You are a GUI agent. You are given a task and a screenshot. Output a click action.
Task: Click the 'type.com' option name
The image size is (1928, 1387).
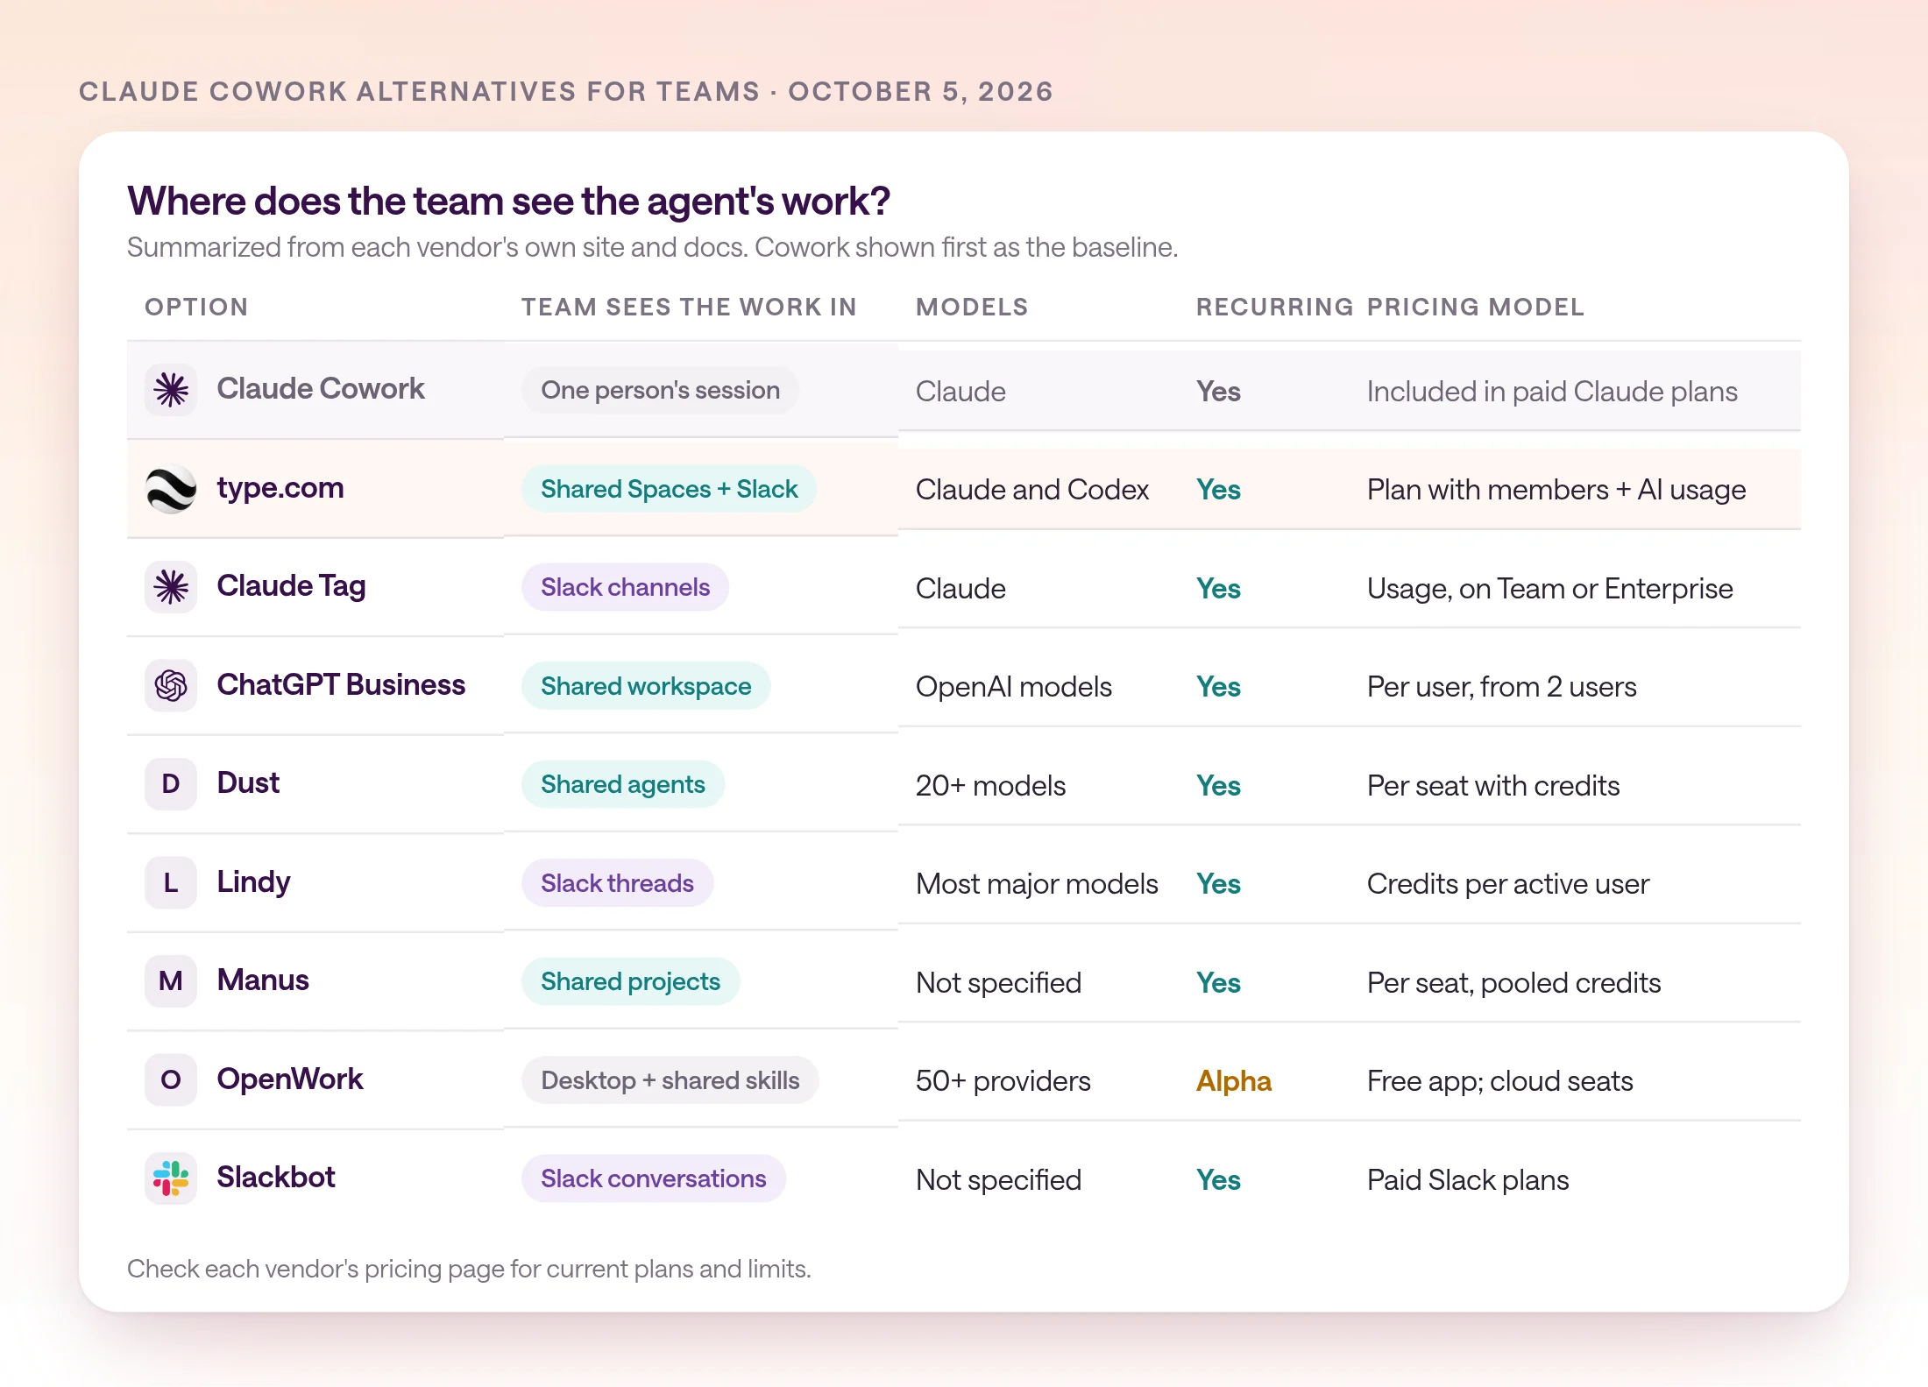pos(280,487)
